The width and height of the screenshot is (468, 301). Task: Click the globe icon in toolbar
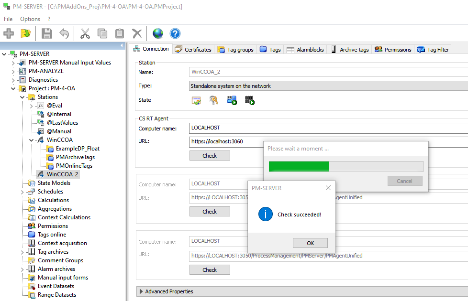coord(158,33)
